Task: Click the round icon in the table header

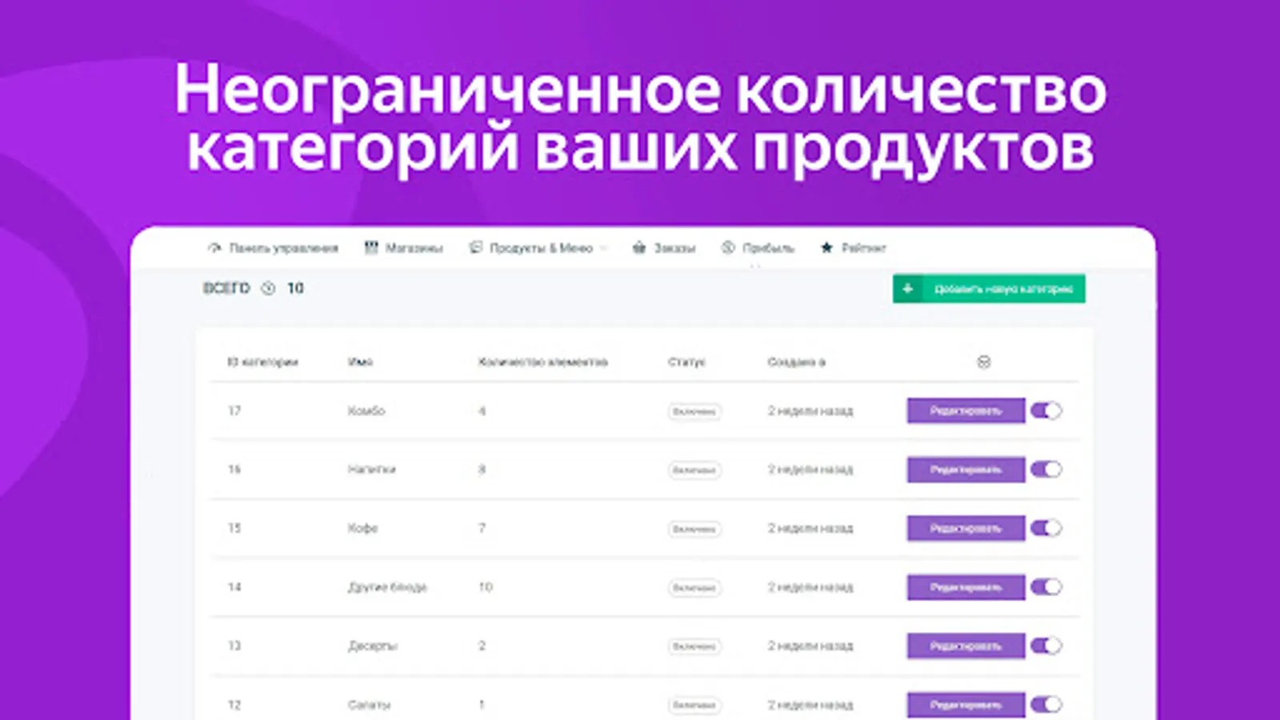Action: (x=984, y=362)
